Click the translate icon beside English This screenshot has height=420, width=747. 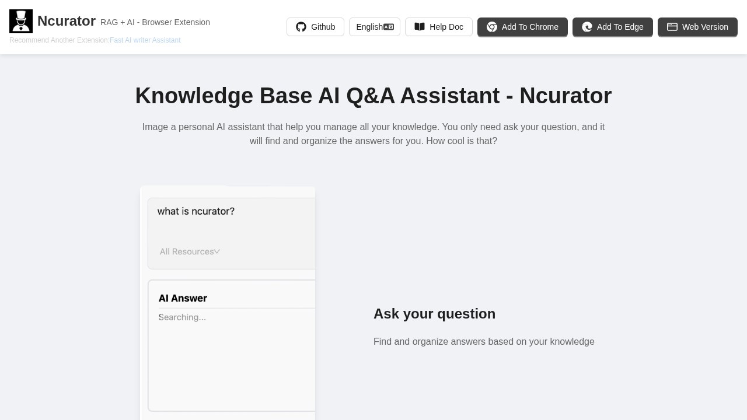click(389, 27)
